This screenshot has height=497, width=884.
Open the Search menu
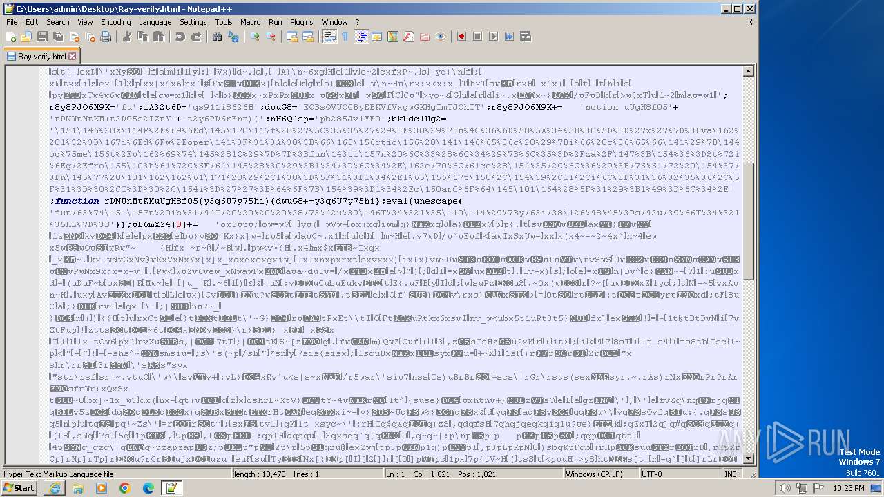click(x=58, y=22)
